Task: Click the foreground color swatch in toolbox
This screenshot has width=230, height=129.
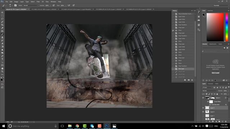Action: 1,80
